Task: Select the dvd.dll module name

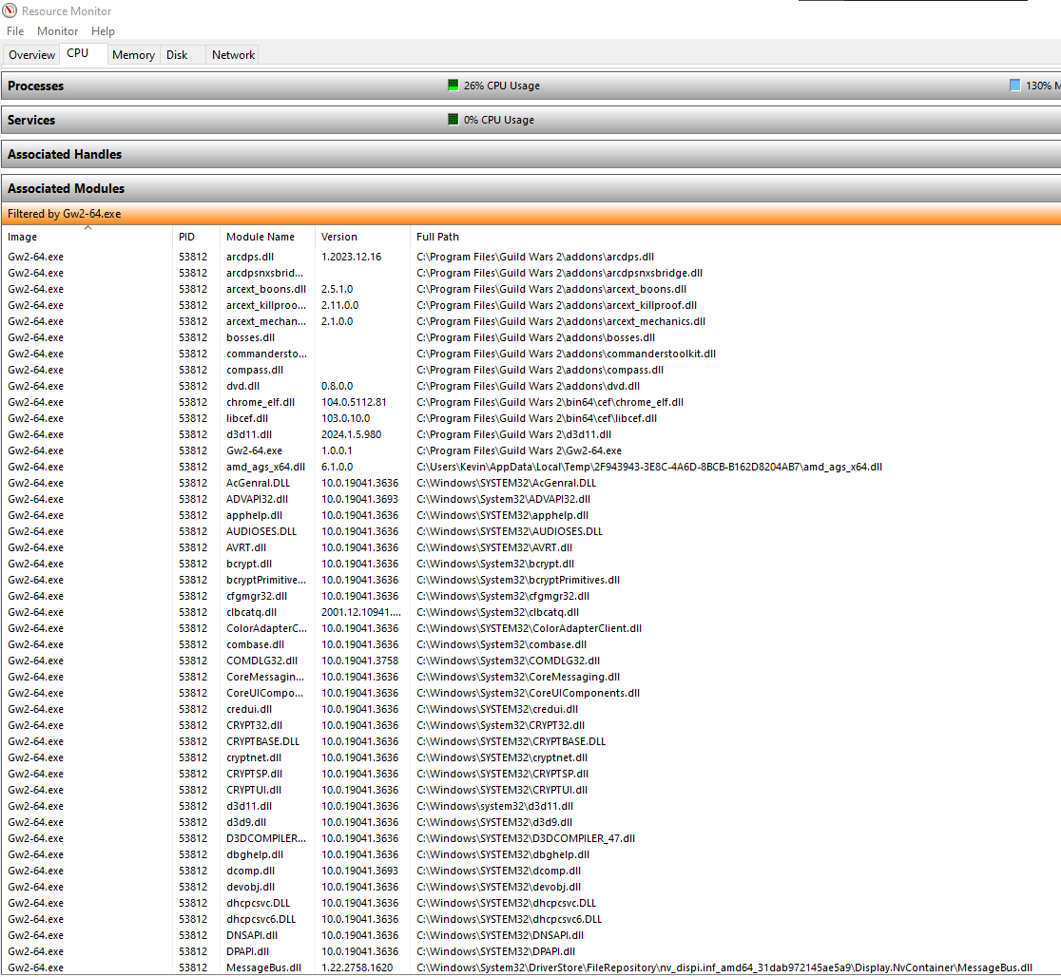Action: point(243,387)
